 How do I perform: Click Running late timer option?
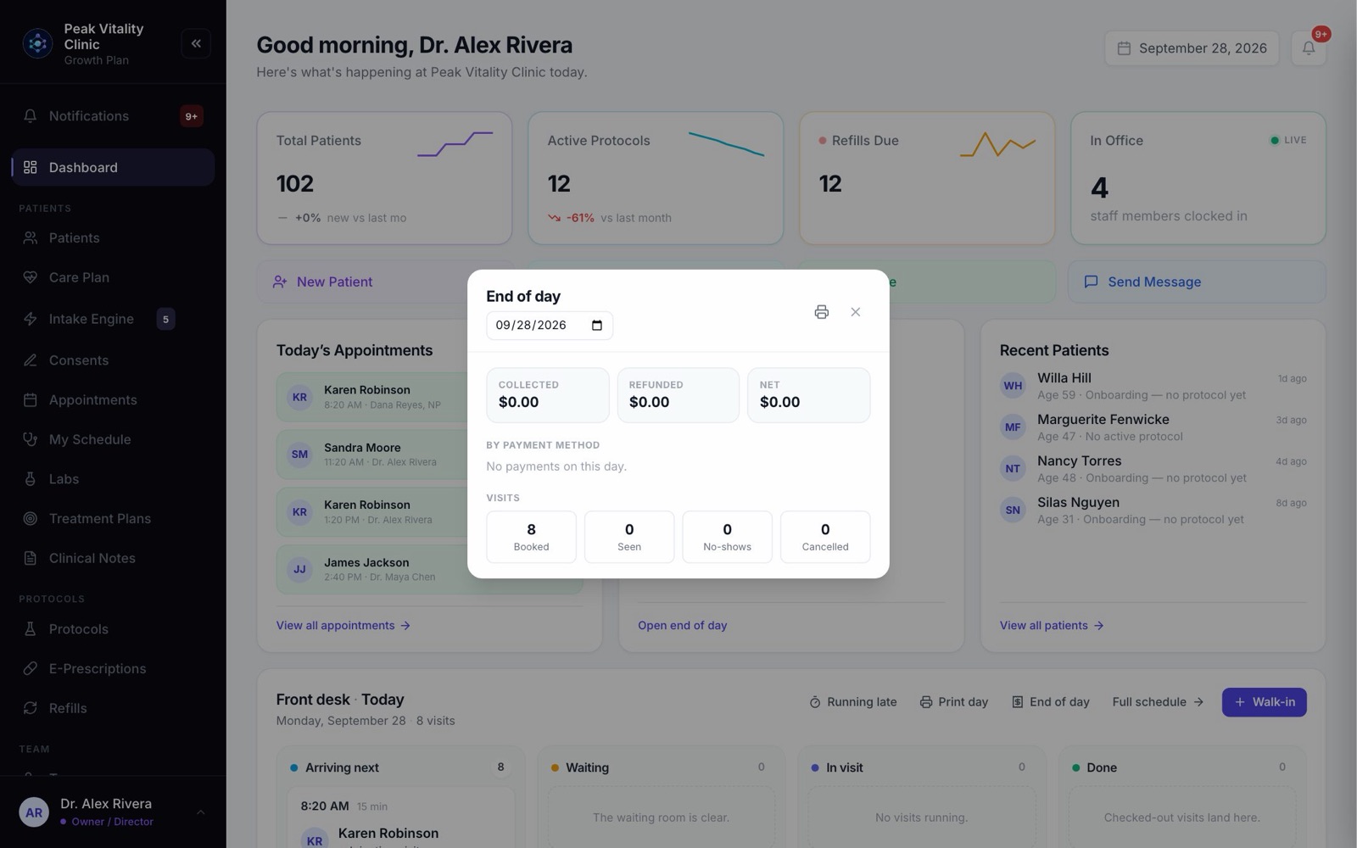852,702
